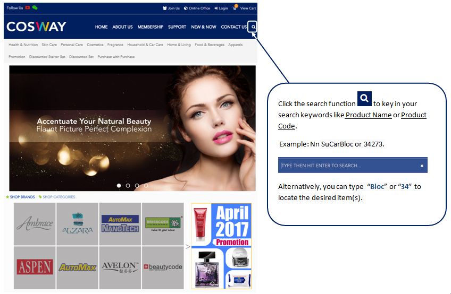This screenshot has height=294, width=451.
Task: Switch to the Shop Categories tab
Action: click(x=59, y=197)
